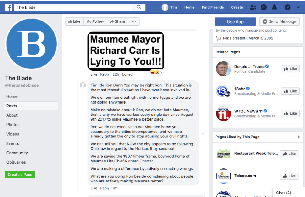Click the Help question mark icon
Screen dimensions: 305x197
point(287,7)
